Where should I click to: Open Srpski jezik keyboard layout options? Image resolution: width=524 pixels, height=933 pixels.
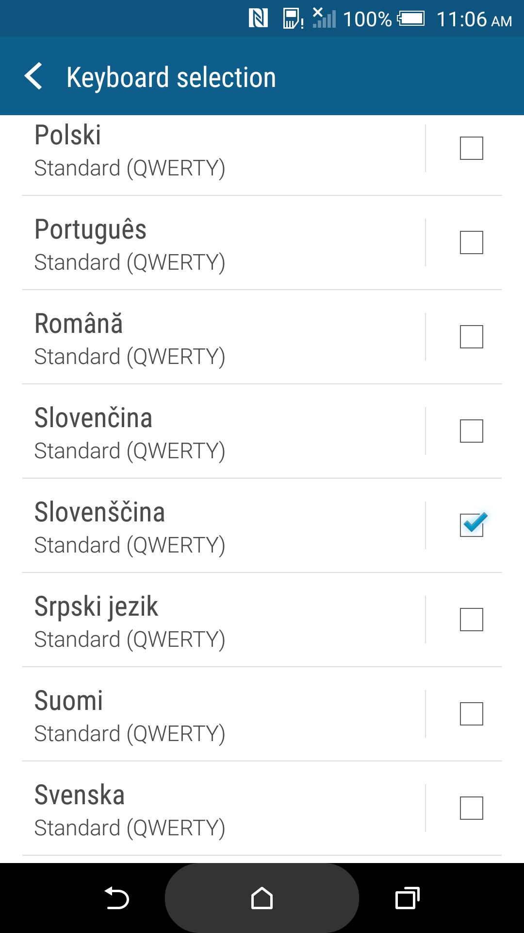(224, 620)
